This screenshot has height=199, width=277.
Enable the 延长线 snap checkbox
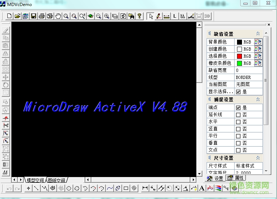[238, 115]
